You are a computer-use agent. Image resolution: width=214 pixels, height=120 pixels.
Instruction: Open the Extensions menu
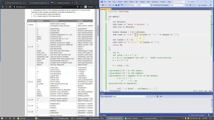click(155, 2)
